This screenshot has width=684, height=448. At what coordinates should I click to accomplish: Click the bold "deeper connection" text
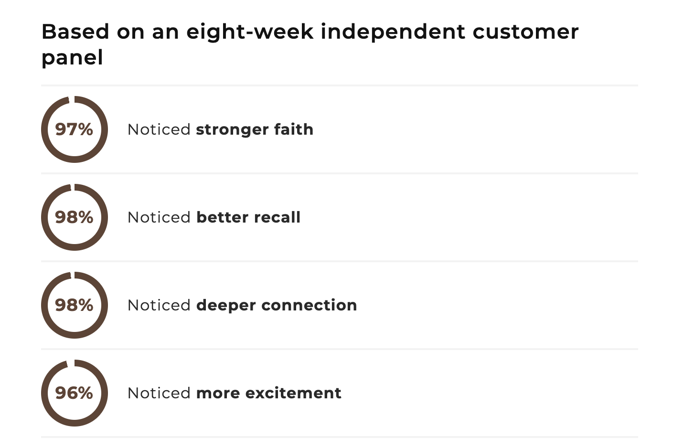click(x=277, y=305)
